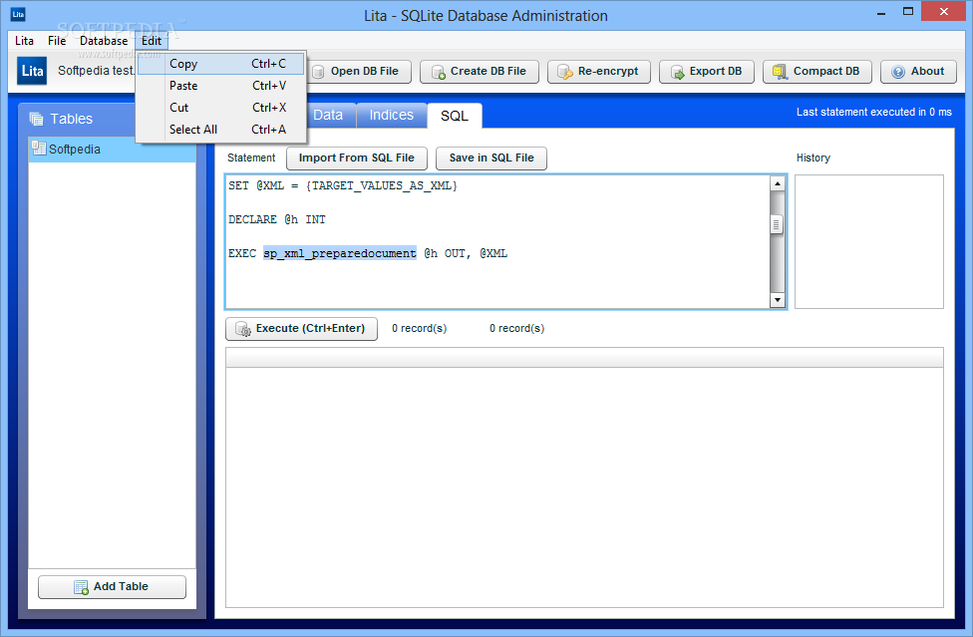The height and width of the screenshot is (637, 973).
Task: Choose Copy from the Edit menu
Action: [221, 64]
